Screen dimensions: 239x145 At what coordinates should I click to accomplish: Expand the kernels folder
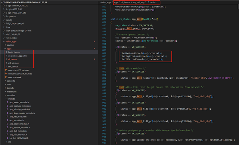(x=5, y=88)
